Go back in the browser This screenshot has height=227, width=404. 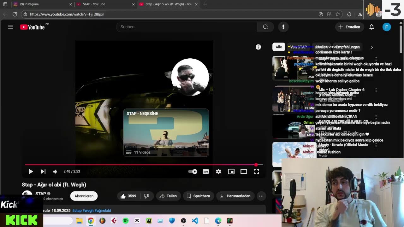(x=5, y=14)
